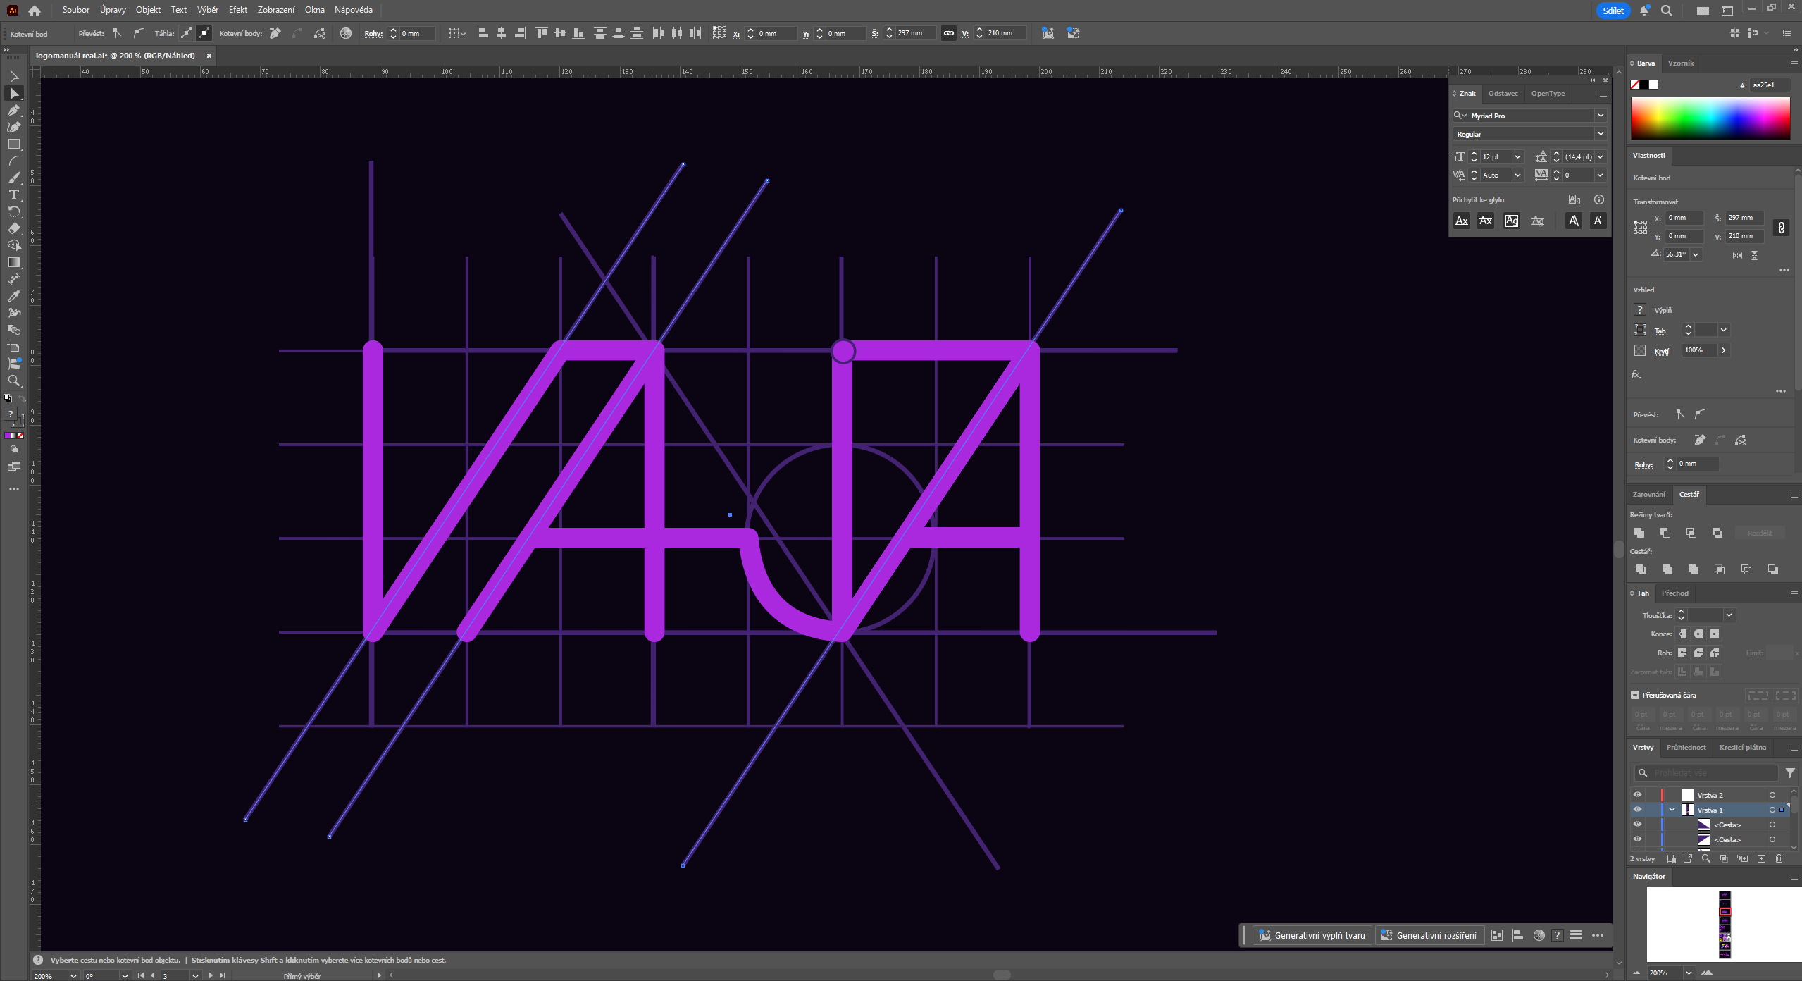
Task: Pick a color from the spectrum bar
Action: click(1710, 118)
